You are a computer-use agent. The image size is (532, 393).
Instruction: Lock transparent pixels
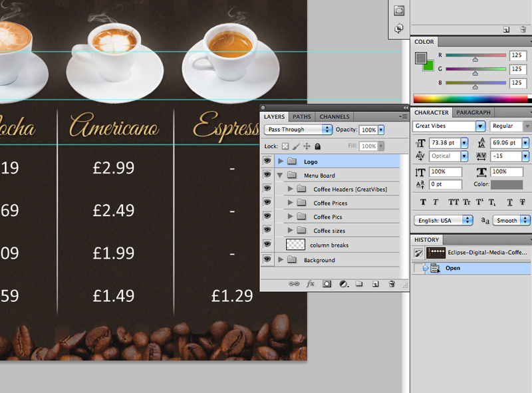285,146
